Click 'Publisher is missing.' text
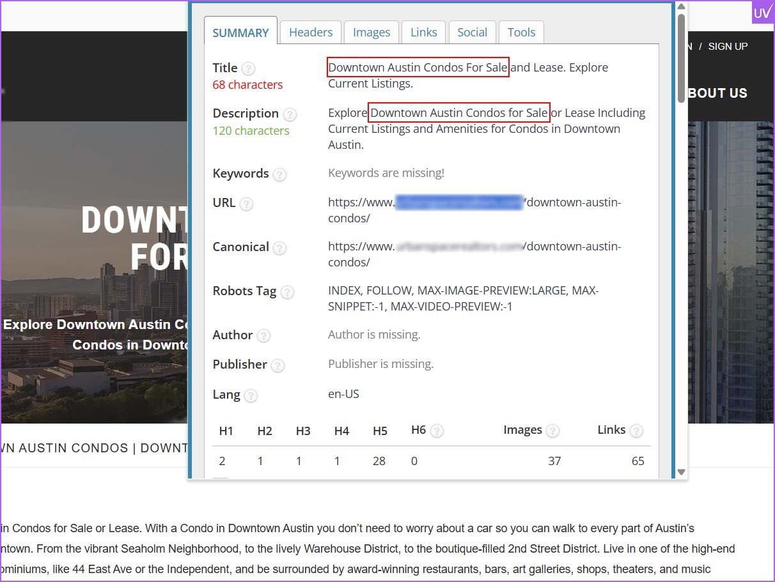Screen dimensions: 775x582 point(380,364)
